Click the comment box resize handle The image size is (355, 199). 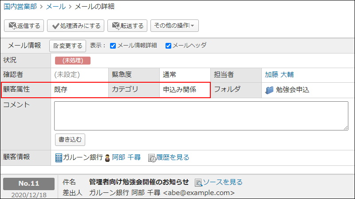pyautogui.click(x=346, y=128)
